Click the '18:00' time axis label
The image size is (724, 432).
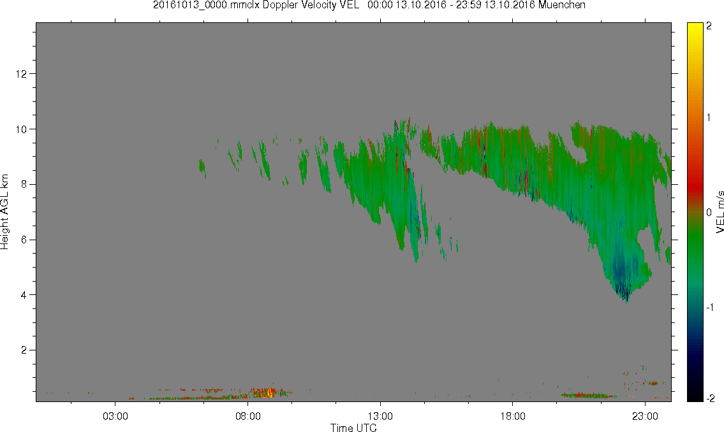pos(513,416)
